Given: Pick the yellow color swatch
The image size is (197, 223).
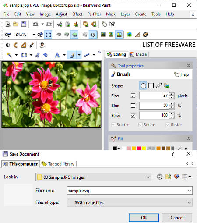Looking at the screenshot, I should [144, 149].
